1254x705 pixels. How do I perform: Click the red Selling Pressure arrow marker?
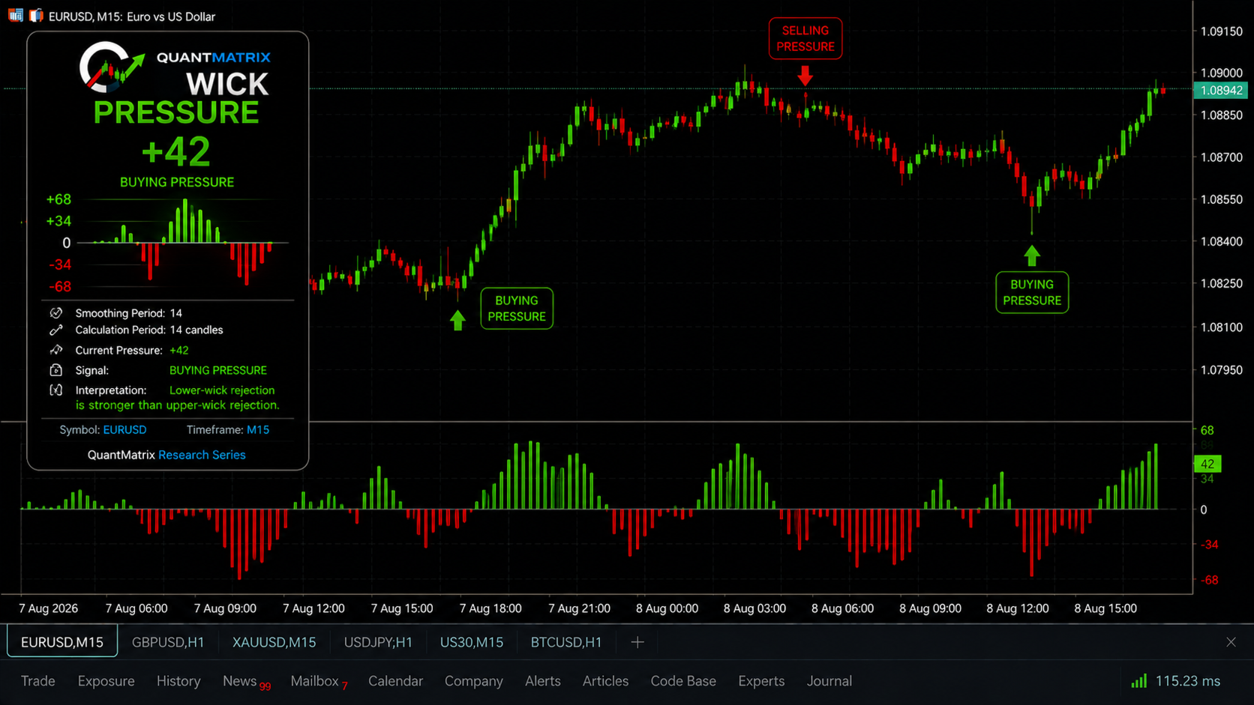(x=805, y=75)
